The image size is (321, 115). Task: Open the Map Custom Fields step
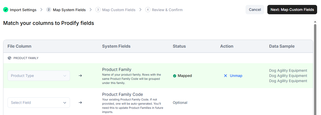point(119,10)
